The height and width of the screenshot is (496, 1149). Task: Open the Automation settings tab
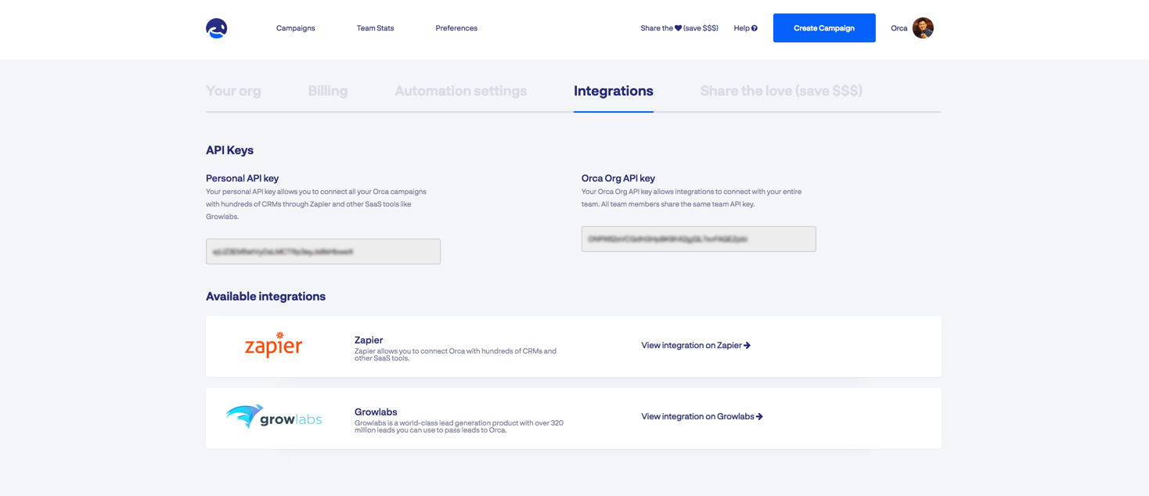tap(461, 91)
